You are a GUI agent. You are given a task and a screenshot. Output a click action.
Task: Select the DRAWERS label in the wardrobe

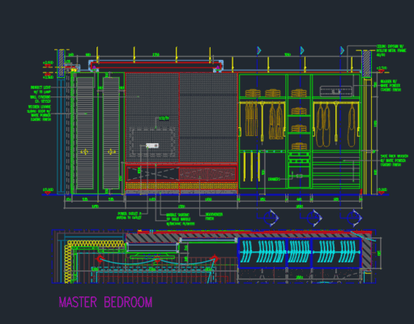pos(274,179)
